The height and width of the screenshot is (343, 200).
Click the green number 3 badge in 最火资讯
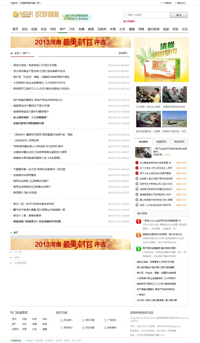pos(138,249)
